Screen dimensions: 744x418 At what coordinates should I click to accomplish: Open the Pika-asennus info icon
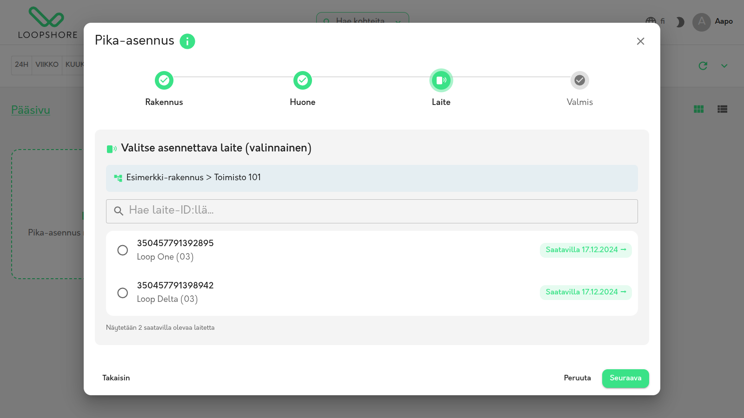point(187,41)
